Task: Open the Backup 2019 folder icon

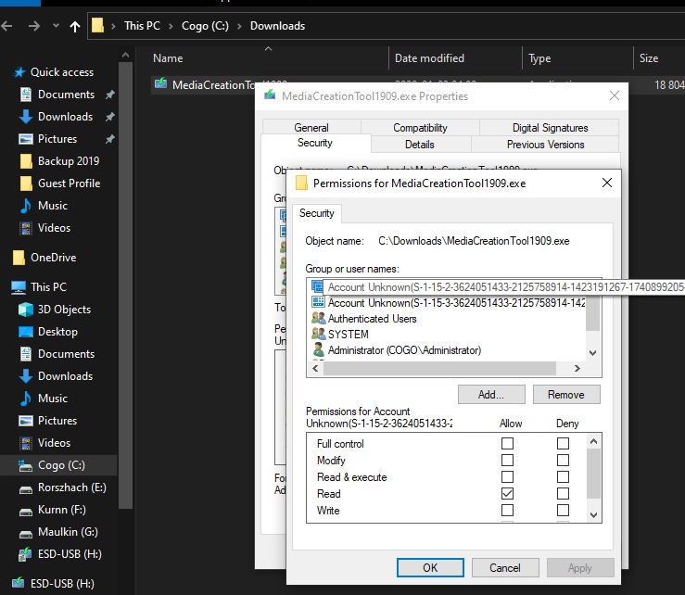Action: pos(26,161)
